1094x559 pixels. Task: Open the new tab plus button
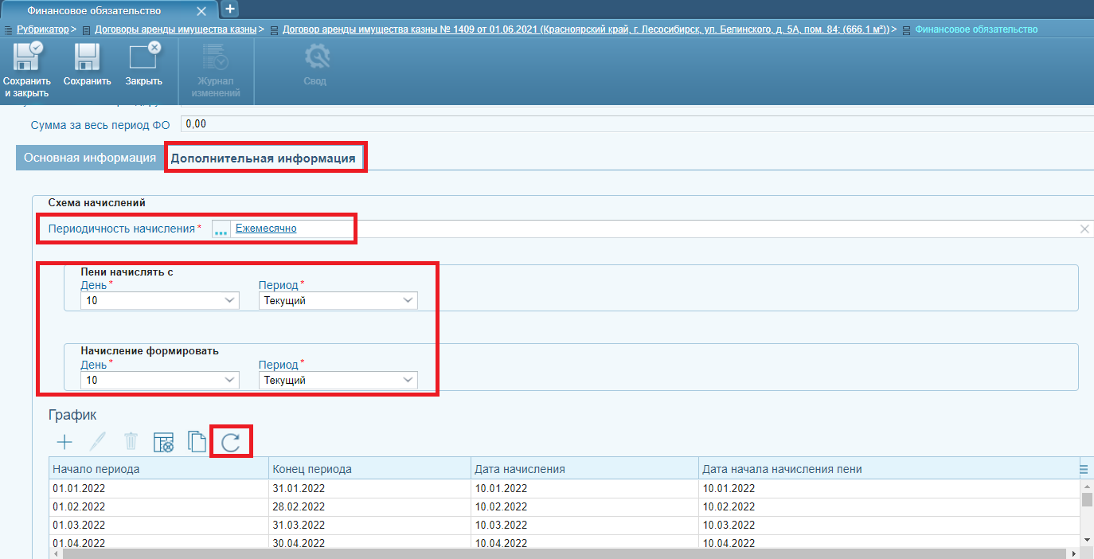click(229, 9)
